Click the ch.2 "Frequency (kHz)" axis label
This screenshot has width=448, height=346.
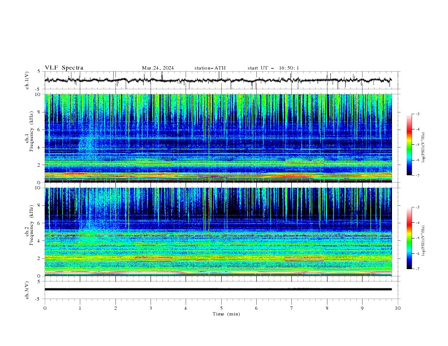click(x=32, y=225)
